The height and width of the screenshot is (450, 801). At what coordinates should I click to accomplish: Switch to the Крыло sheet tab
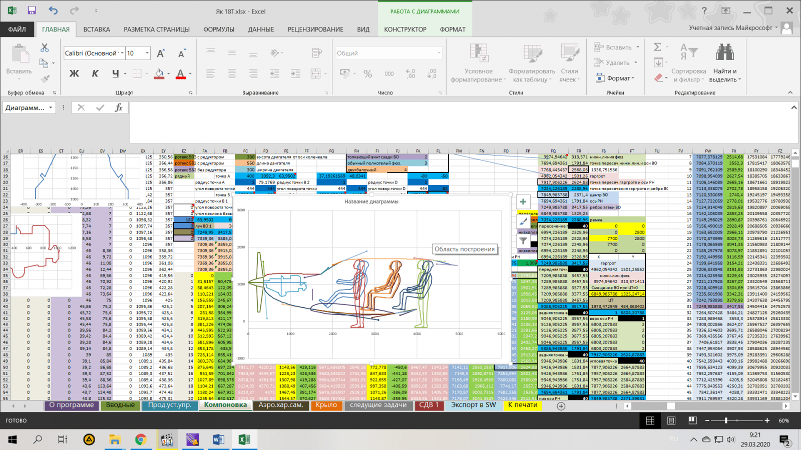coord(326,405)
